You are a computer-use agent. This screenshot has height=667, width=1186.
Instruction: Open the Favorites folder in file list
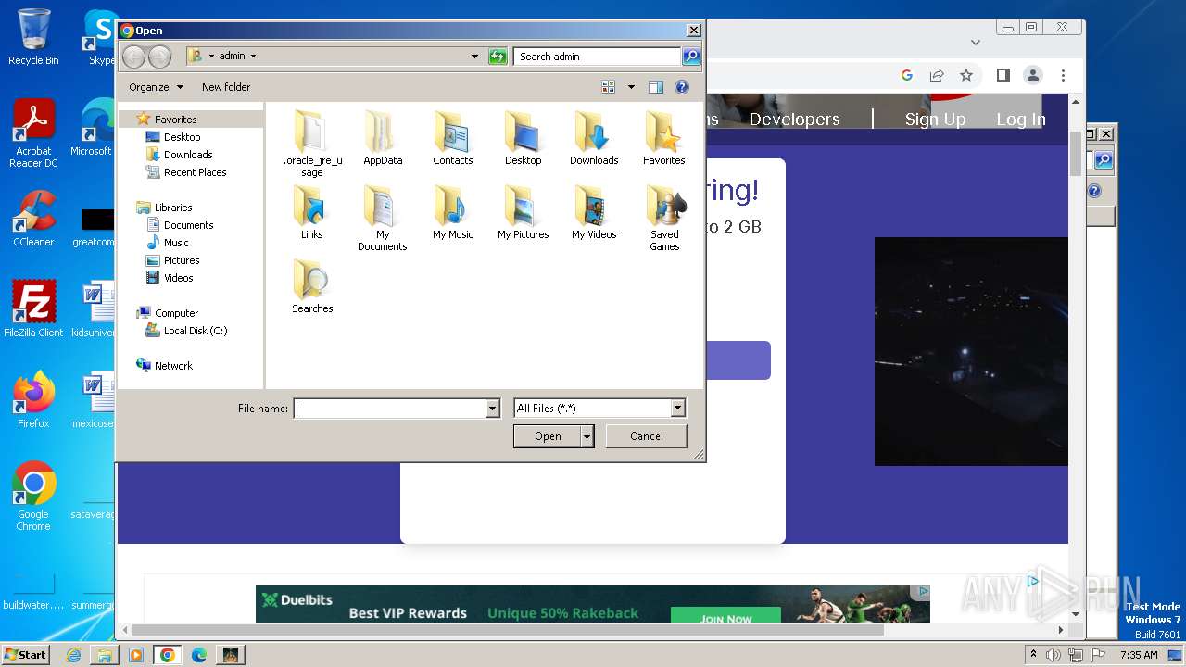point(664,139)
